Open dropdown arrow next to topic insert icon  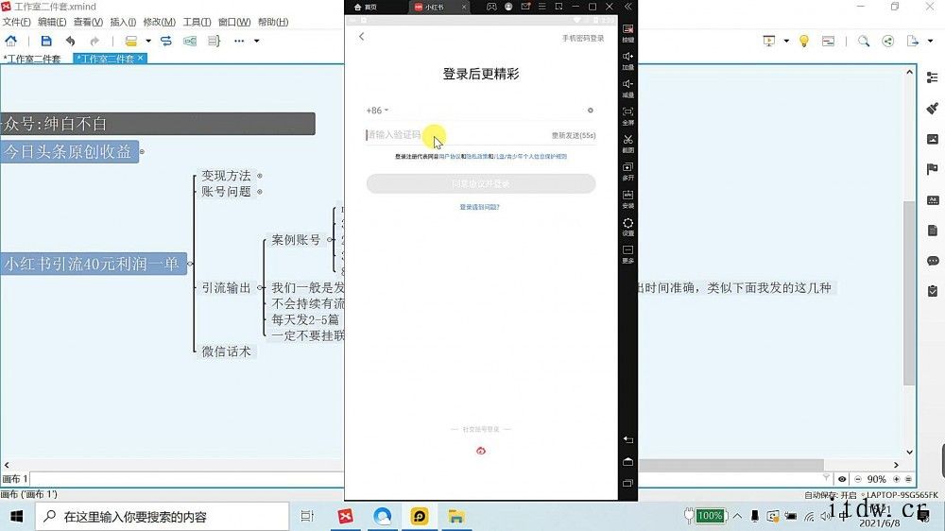[148, 41]
